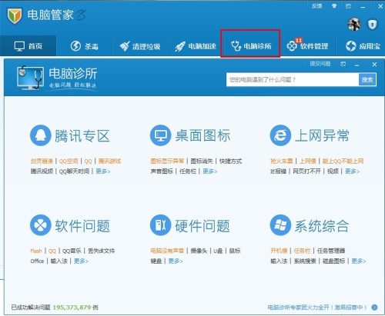Click the 系统搜索 link
The width and height of the screenshot is (385, 316).
pos(305,261)
